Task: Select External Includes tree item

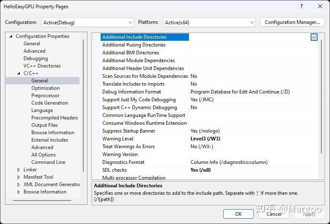Action: point(49,140)
